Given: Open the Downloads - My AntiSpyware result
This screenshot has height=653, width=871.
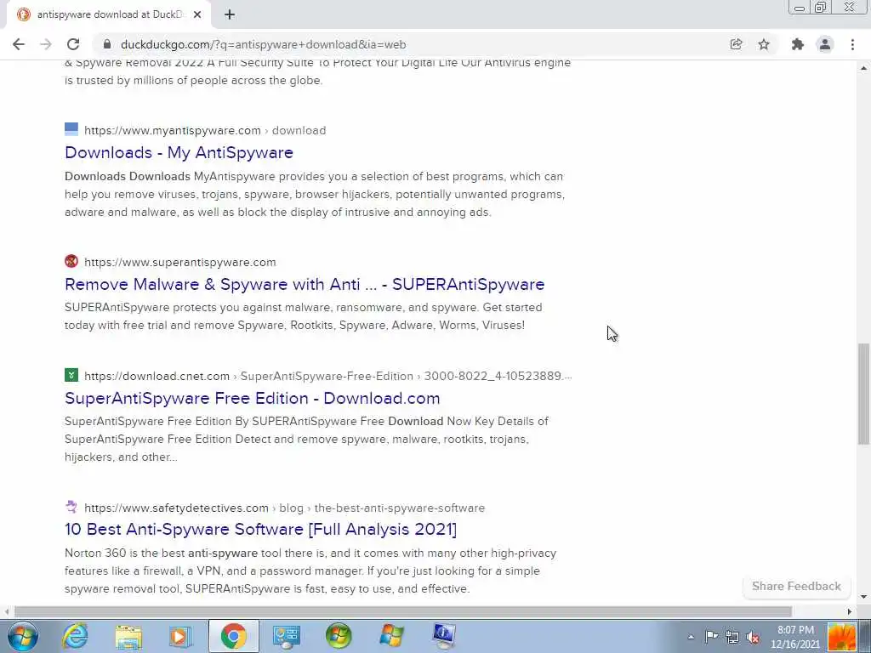Looking at the screenshot, I should (x=179, y=153).
